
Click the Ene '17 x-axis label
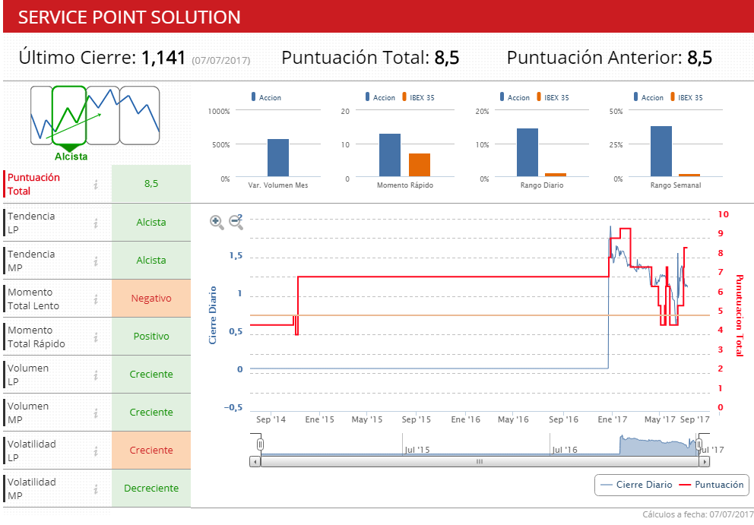[x=612, y=419]
